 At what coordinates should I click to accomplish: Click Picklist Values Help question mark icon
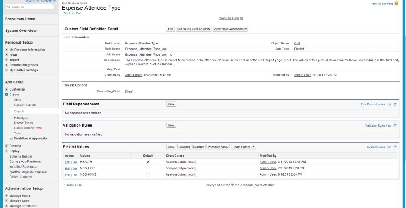[395, 147]
